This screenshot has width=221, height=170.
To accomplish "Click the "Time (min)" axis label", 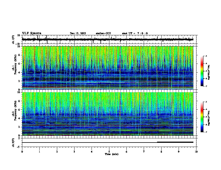I will pos(112,154).
